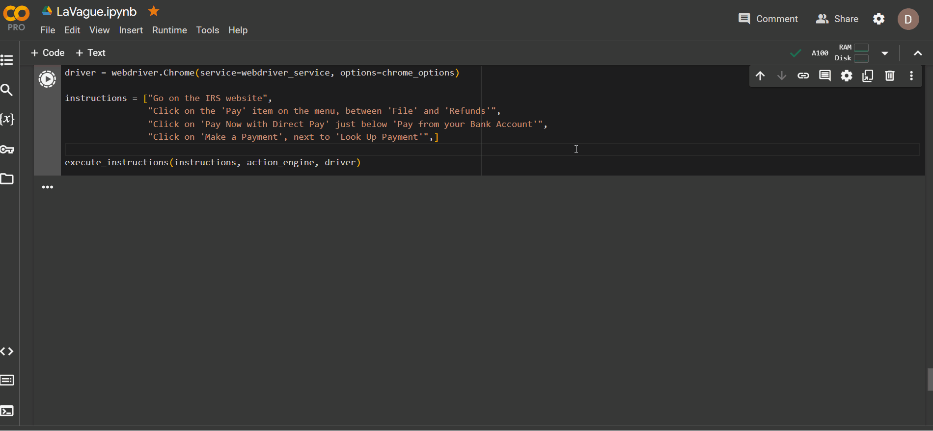Move cell down
The image size is (933, 431).
[782, 76]
